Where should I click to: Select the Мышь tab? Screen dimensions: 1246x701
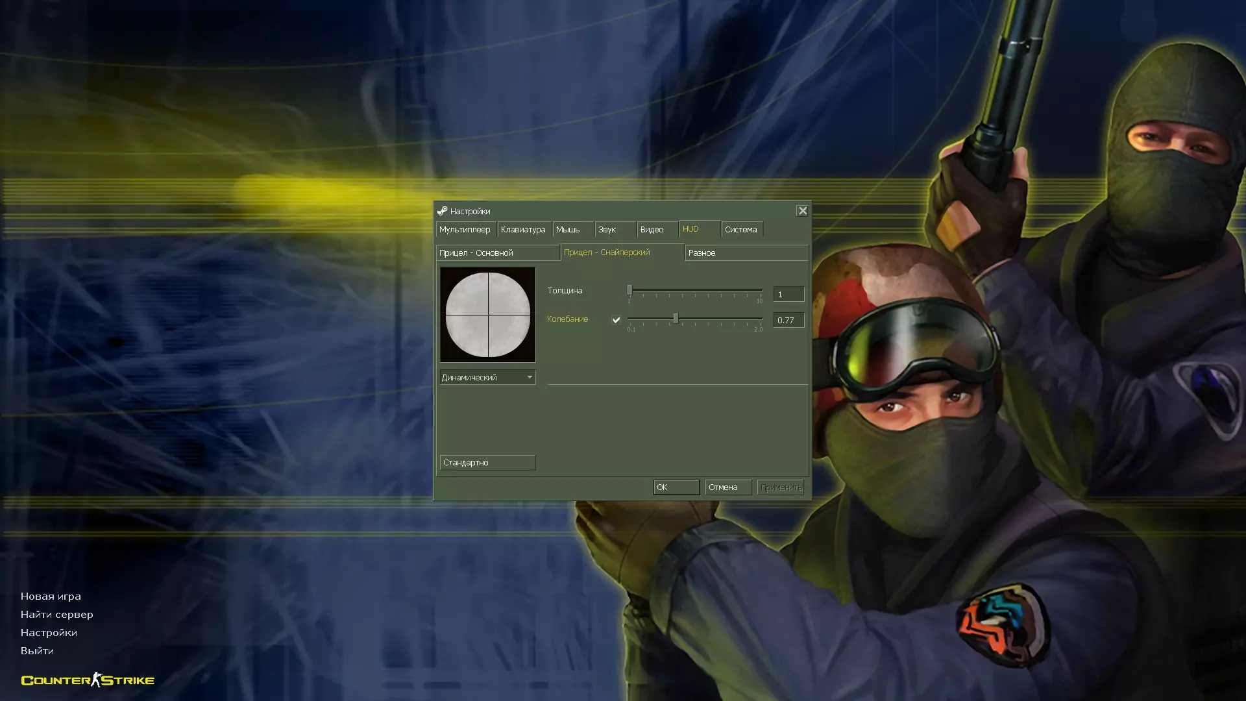[568, 230]
